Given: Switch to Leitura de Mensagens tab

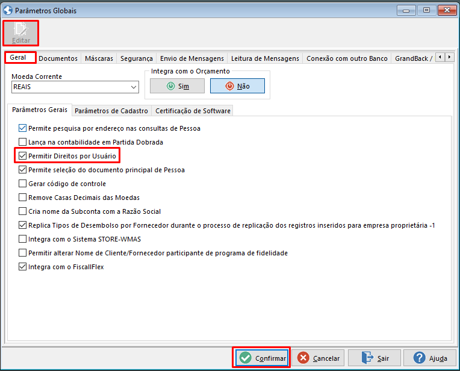Looking at the screenshot, I should click(265, 58).
